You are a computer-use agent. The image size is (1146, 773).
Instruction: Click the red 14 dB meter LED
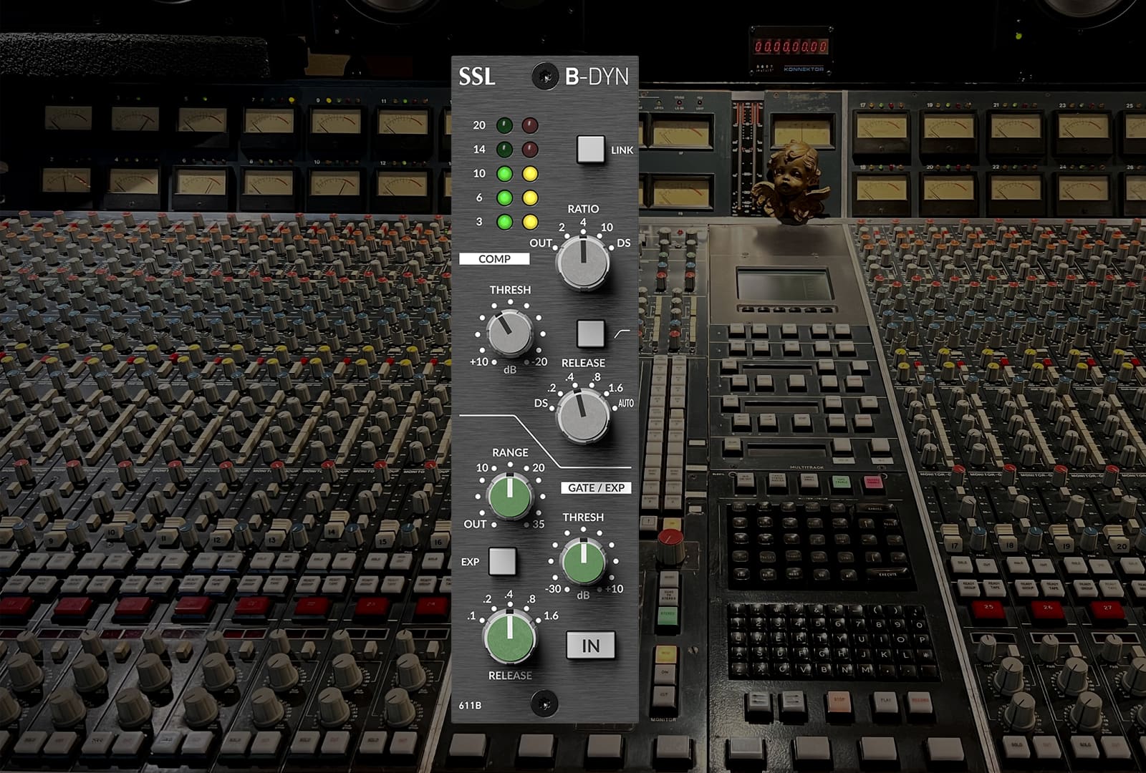(530, 150)
